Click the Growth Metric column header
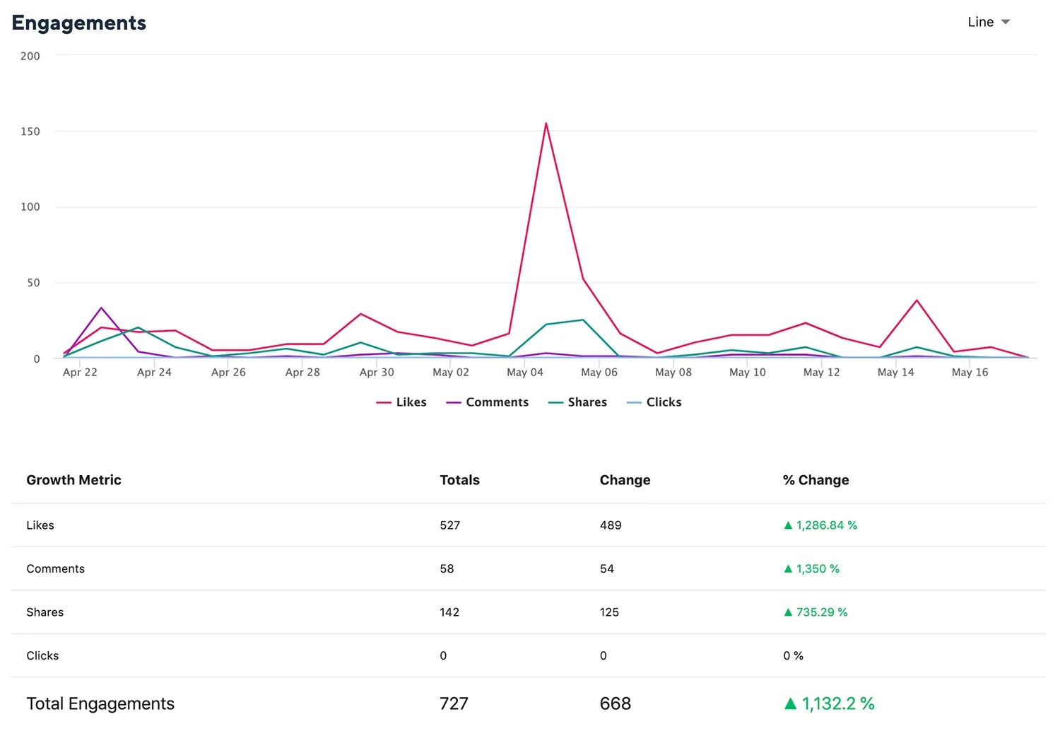The width and height of the screenshot is (1060, 736). (x=73, y=480)
